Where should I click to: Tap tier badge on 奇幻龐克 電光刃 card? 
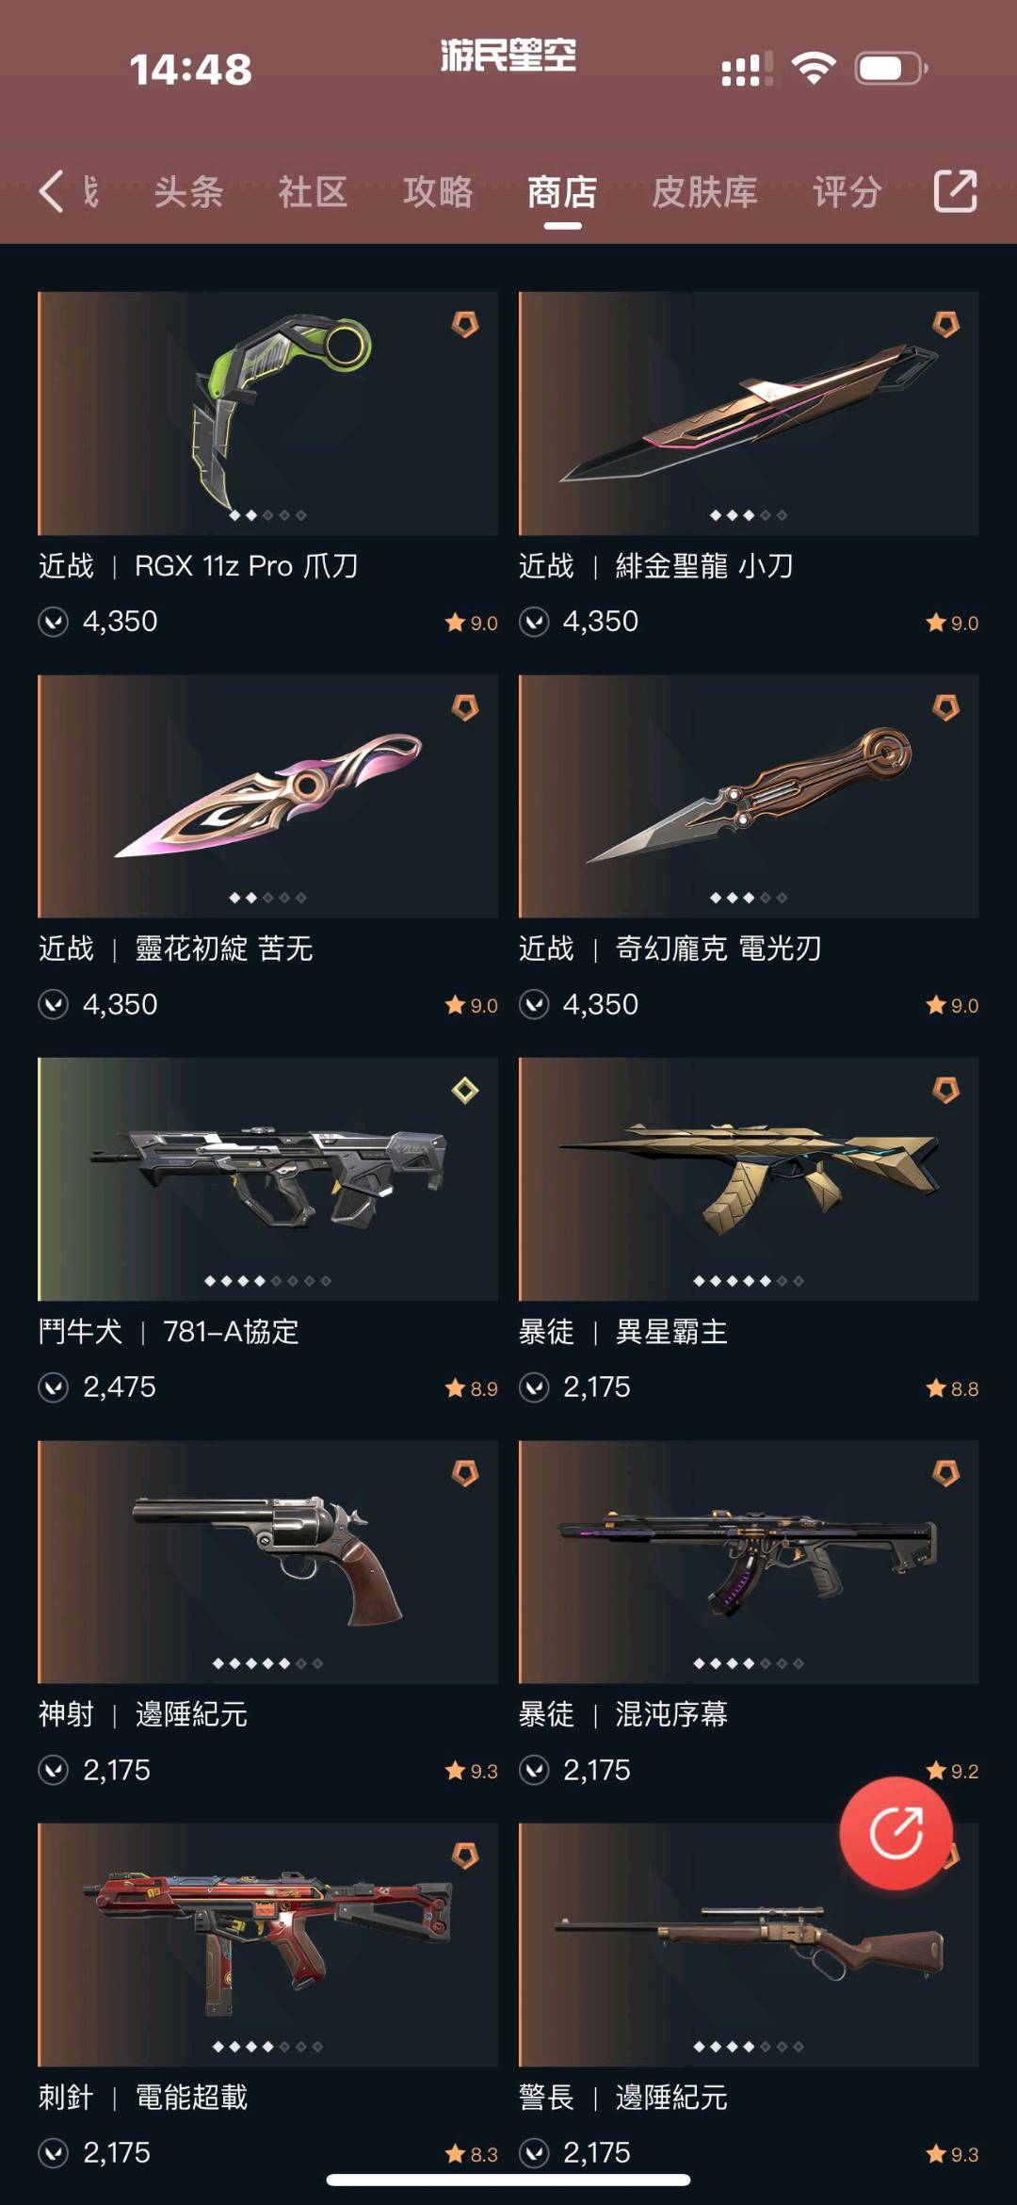(x=945, y=707)
